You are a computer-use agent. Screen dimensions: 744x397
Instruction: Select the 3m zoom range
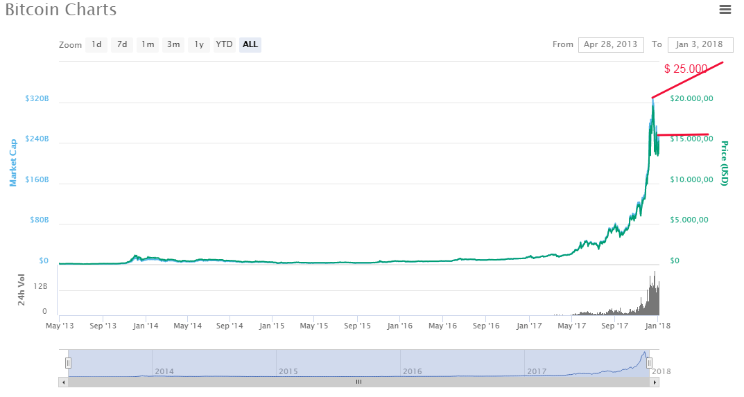173,44
